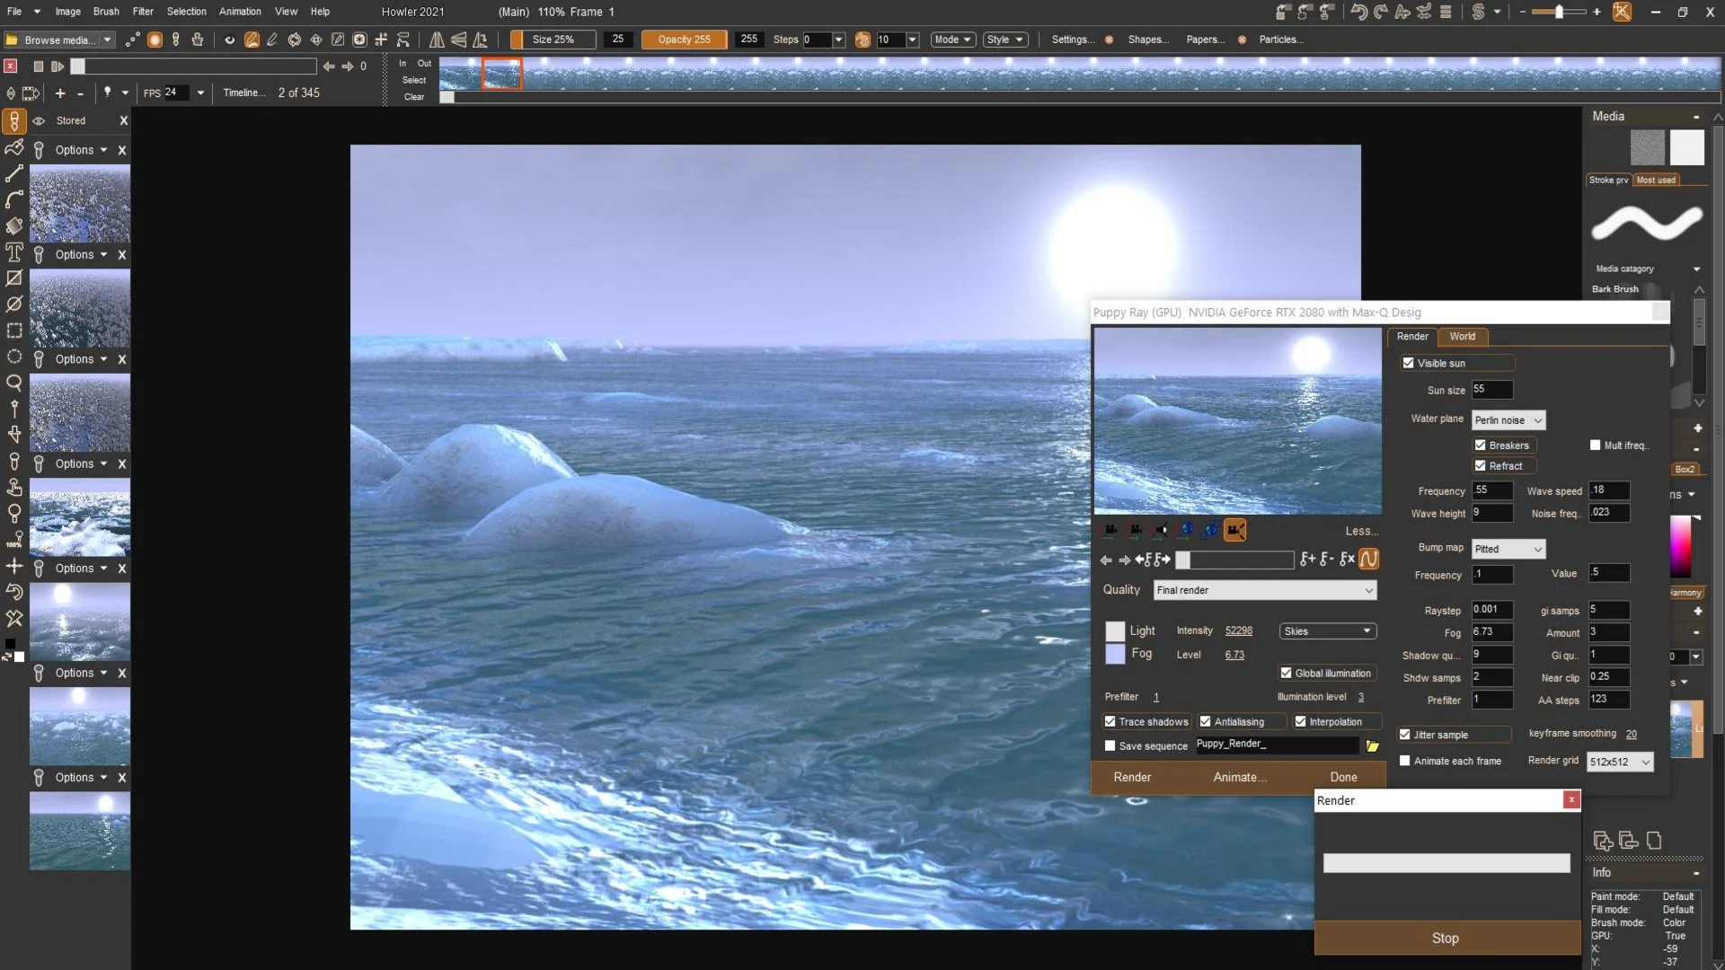Expand the Render grid 512x512 dropdown

click(x=1619, y=762)
